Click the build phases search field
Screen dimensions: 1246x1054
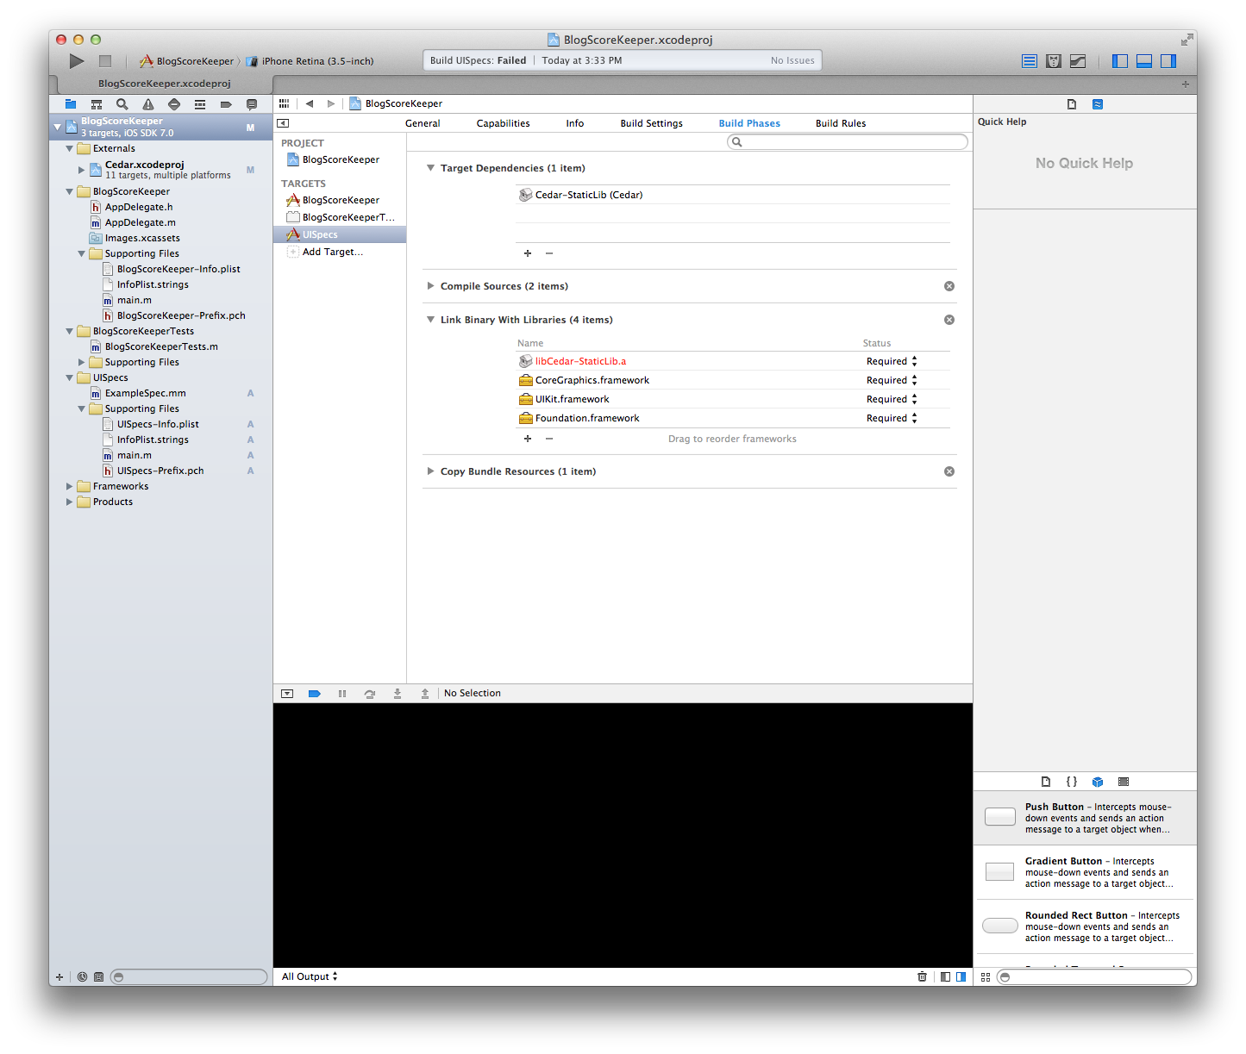click(847, 142)
